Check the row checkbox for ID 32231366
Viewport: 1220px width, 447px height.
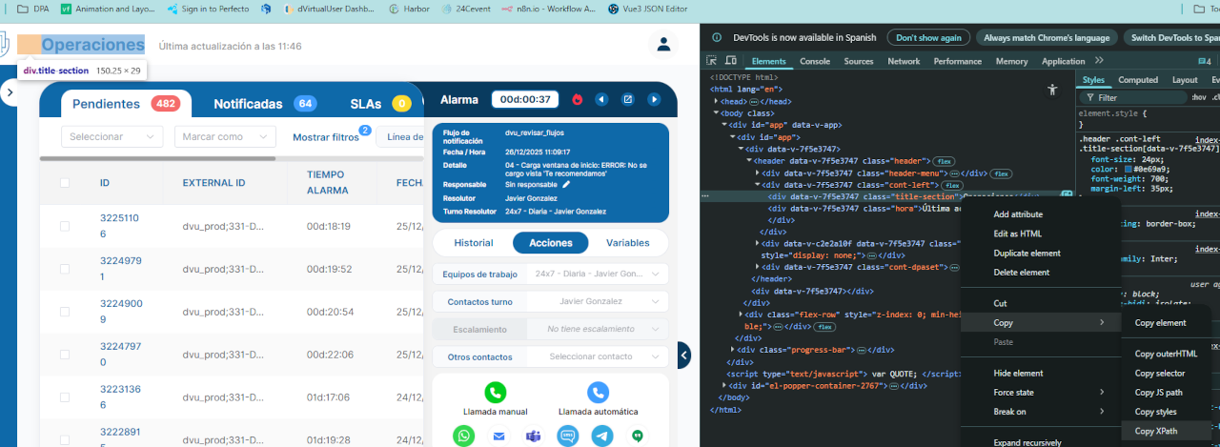pos(65,397)
